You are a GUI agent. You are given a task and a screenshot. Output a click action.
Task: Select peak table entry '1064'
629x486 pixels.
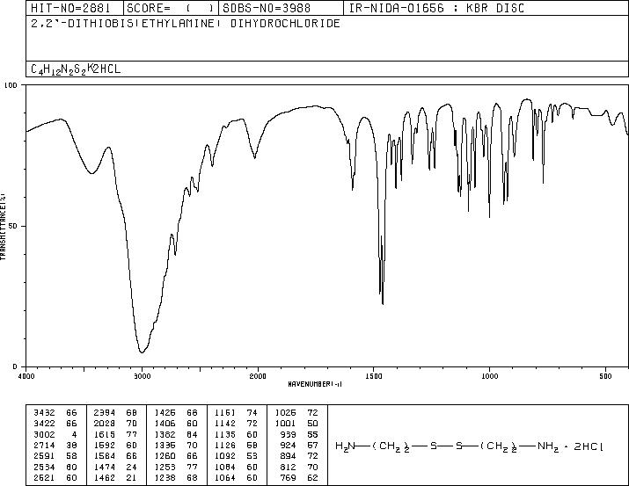225,477
